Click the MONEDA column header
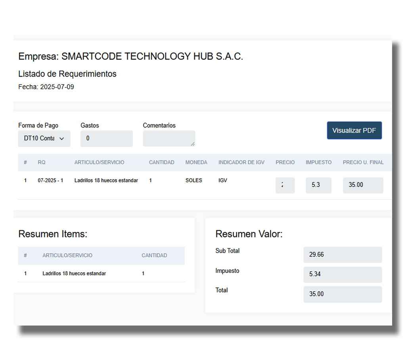This screenshot has width=406, height=341. coord(196,163)
